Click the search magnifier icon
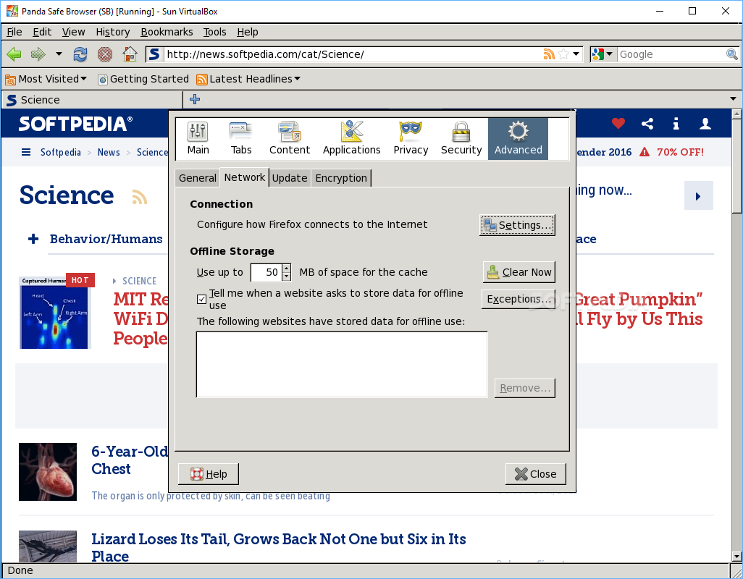743x579 pixels. 731,54
